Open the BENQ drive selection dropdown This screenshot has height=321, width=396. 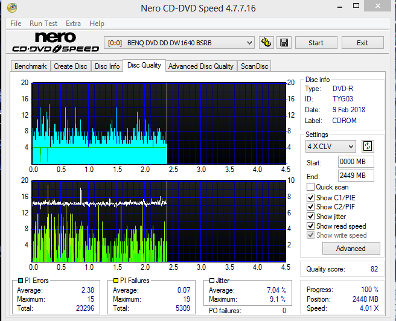(179, 43)
